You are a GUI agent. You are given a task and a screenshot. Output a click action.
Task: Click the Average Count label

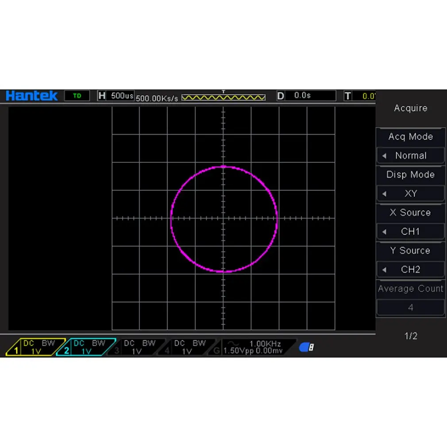(x=411, y=289)
